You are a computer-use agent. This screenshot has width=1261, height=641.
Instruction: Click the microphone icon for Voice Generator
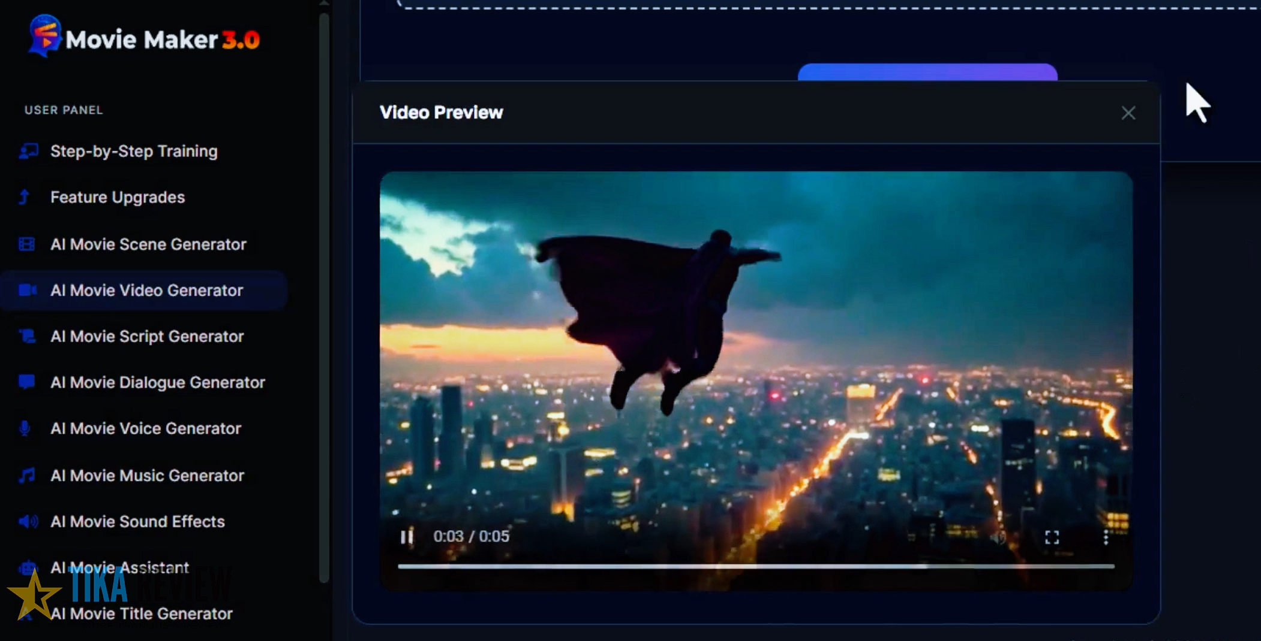tap(25, 428)
